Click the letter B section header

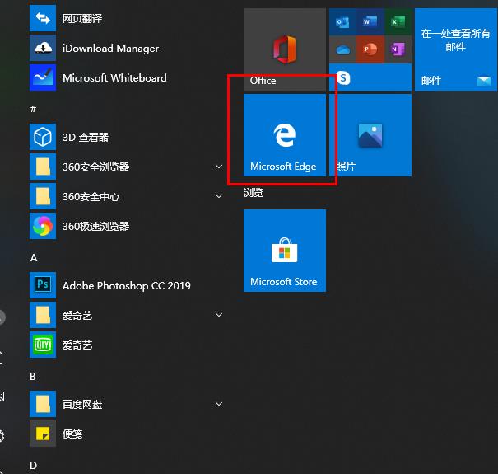pyautogui.click(x=33, y=376)
